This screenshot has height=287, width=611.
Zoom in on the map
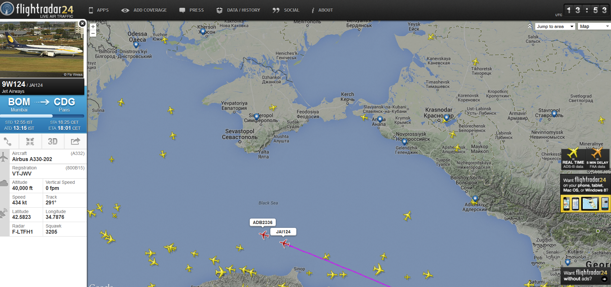[93, 27]
